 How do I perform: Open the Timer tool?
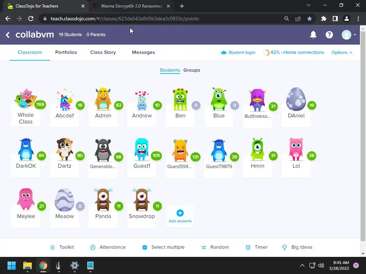(x=257, y=247)
